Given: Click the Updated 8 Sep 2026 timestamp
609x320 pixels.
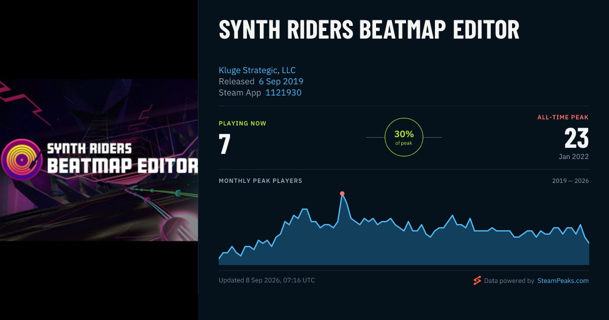Looking at the screenshot, I should [267, 280].
